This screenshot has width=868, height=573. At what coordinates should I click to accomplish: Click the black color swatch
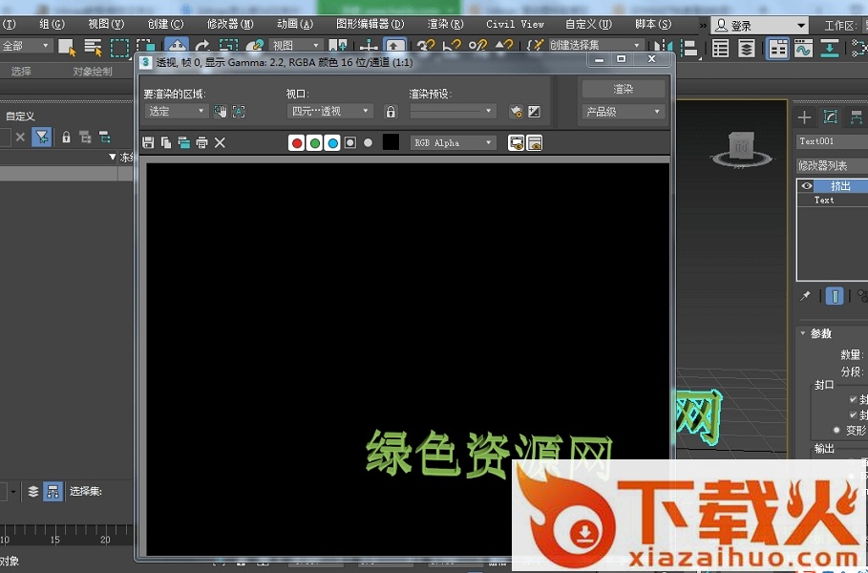click(x=391, y=142)
